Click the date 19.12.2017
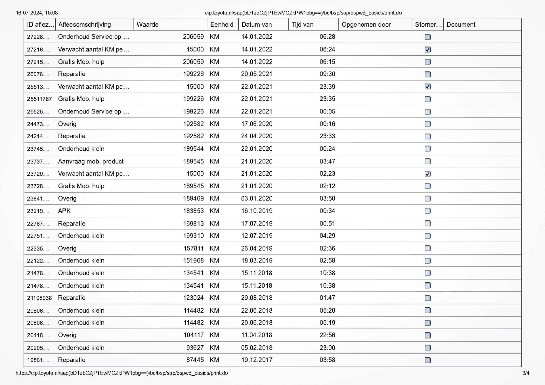Screen dimensions: 545x385 tap(257, 360)
